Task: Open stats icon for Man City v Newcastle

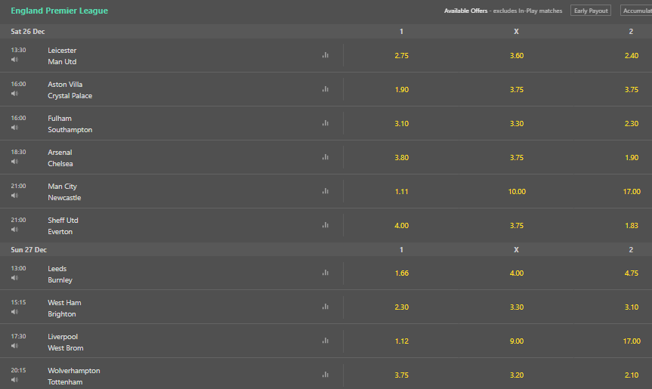Action: (325, 191)
